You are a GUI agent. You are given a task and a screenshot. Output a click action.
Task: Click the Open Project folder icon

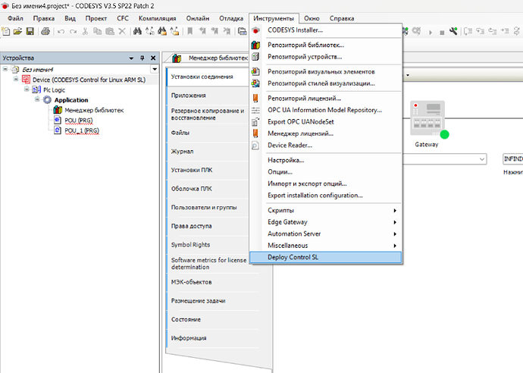click(17, 31)
